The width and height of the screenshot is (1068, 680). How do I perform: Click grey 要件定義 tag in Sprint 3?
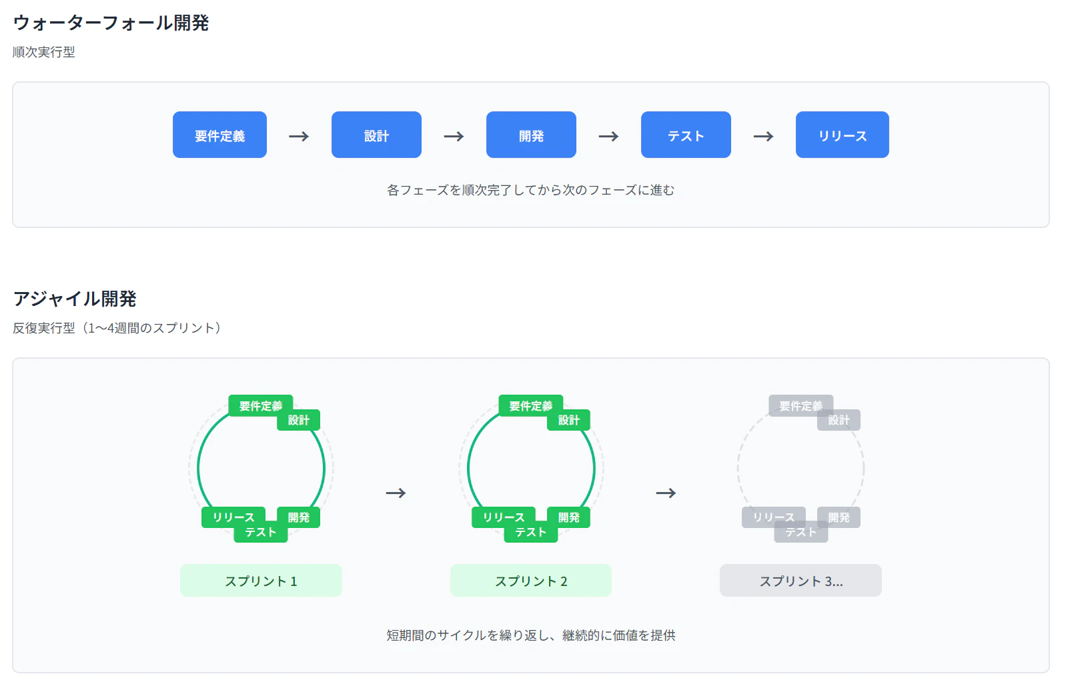point(800,405)
